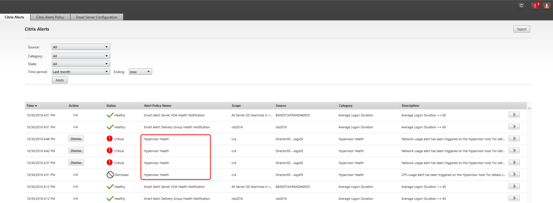Click arrow for first 4:51 PM alert row
Image resolution: width=553 pixels, height=203 pixels.
514,115
